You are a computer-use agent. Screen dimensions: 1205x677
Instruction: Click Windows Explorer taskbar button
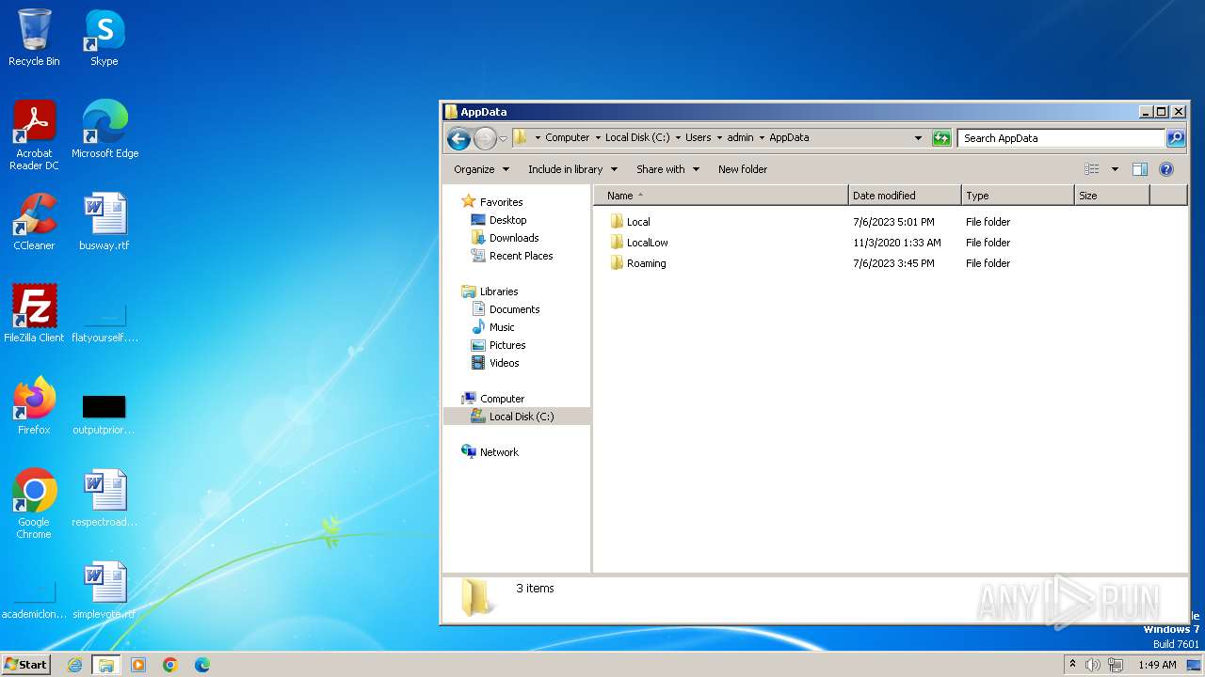pyautogui.click(x=106, y=665)
